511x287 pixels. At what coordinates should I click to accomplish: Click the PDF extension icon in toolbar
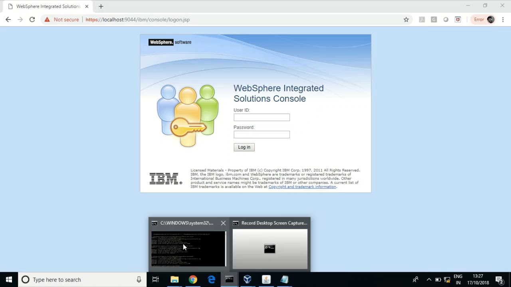422,20
